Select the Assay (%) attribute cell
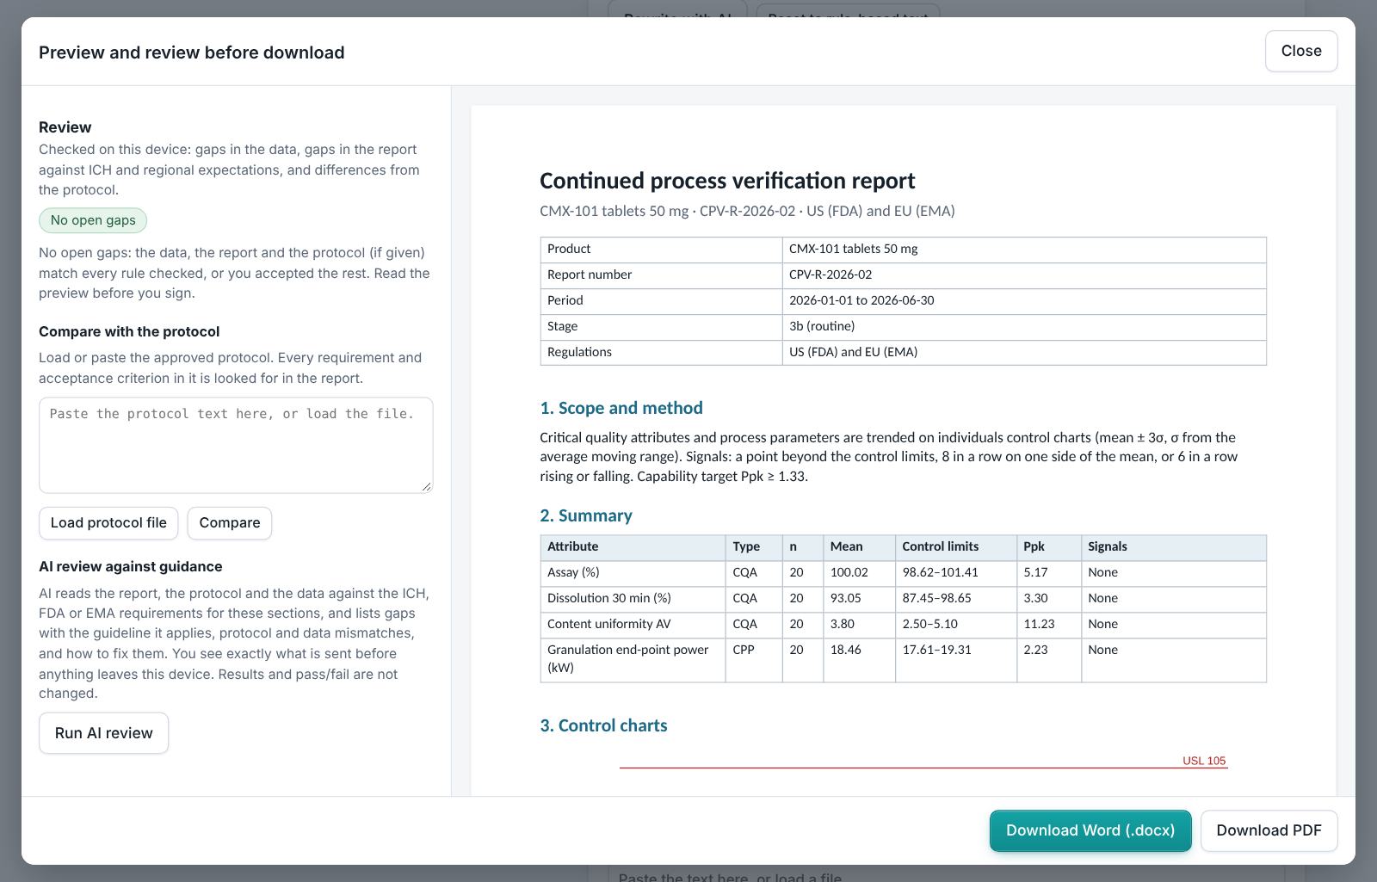Screen dimensions: 1377x882 [633, 573]
